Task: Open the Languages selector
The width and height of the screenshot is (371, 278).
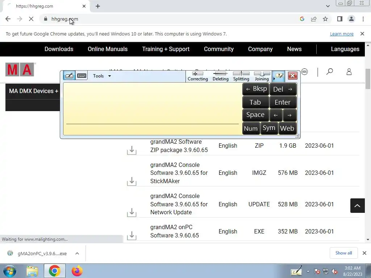Action: coord(345,49)
